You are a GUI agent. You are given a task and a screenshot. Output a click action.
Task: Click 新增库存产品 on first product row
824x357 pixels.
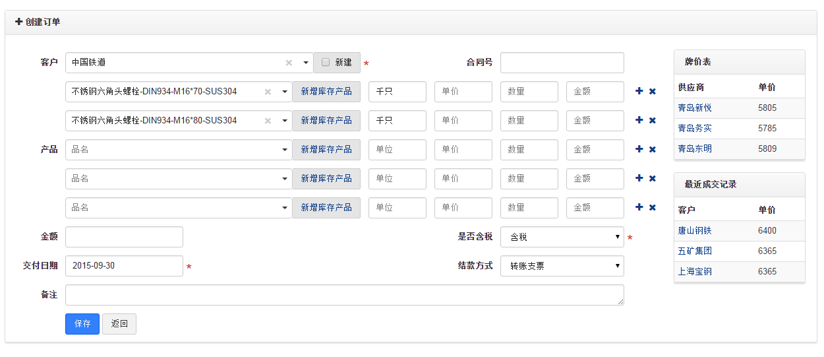tap(326, 92)
